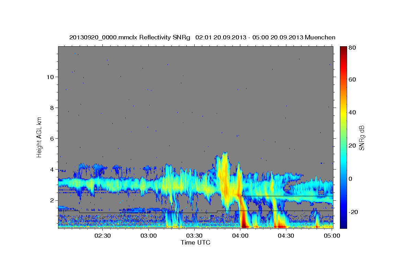
Task: Click the colorbar value 20
Action: pos(352,146)
